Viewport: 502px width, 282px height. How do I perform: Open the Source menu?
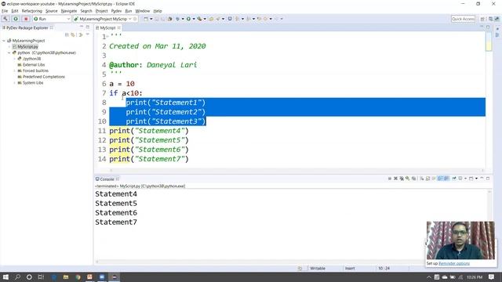tap(51, 11)
